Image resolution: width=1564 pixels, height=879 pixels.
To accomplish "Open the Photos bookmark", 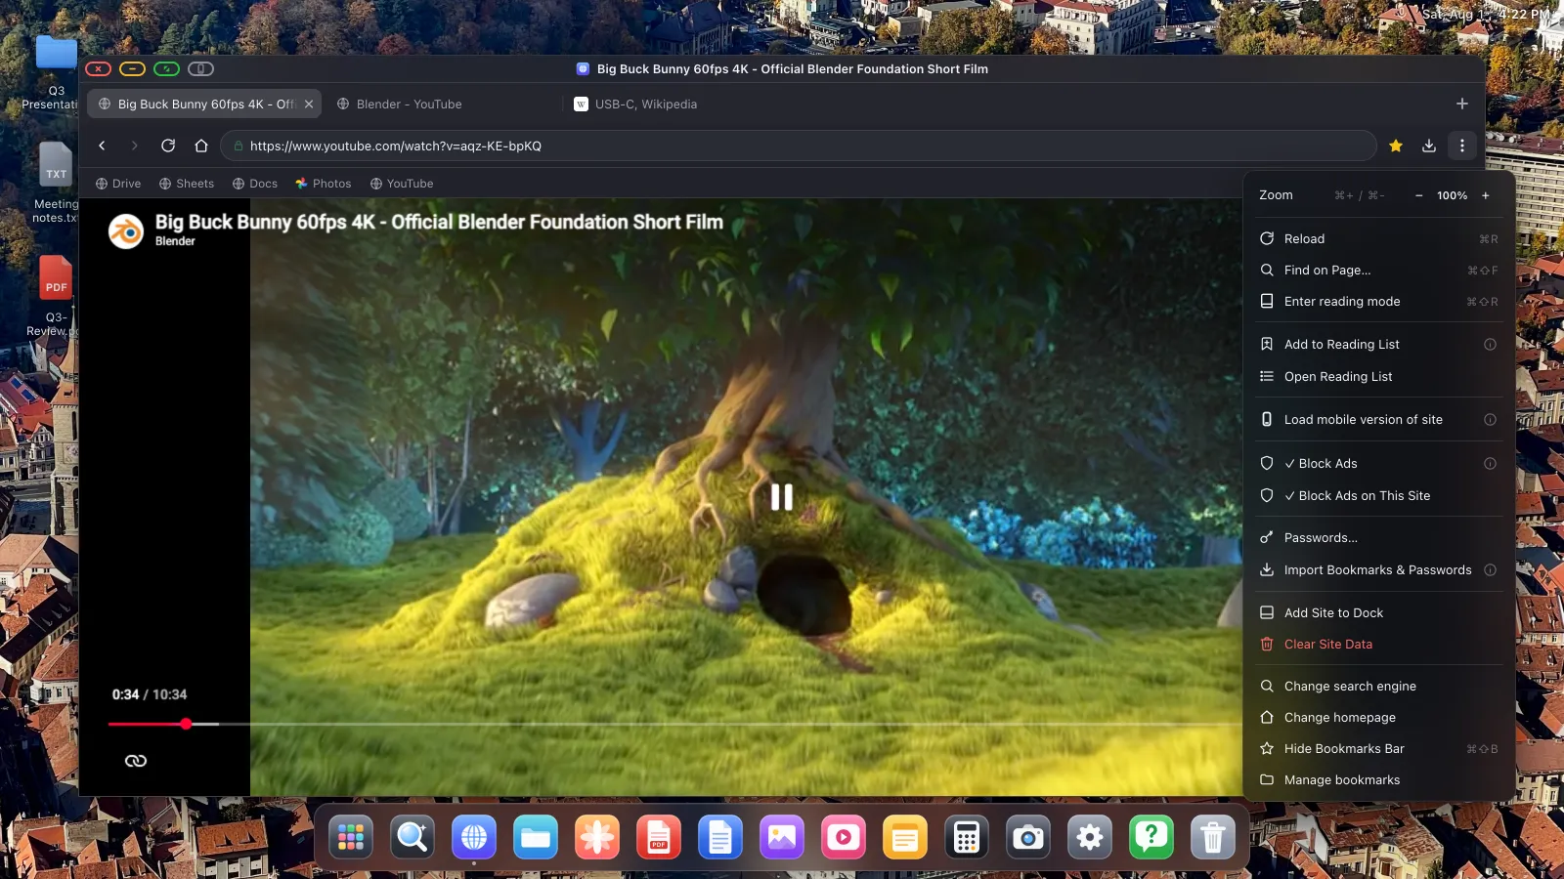I will coord(324,184).
